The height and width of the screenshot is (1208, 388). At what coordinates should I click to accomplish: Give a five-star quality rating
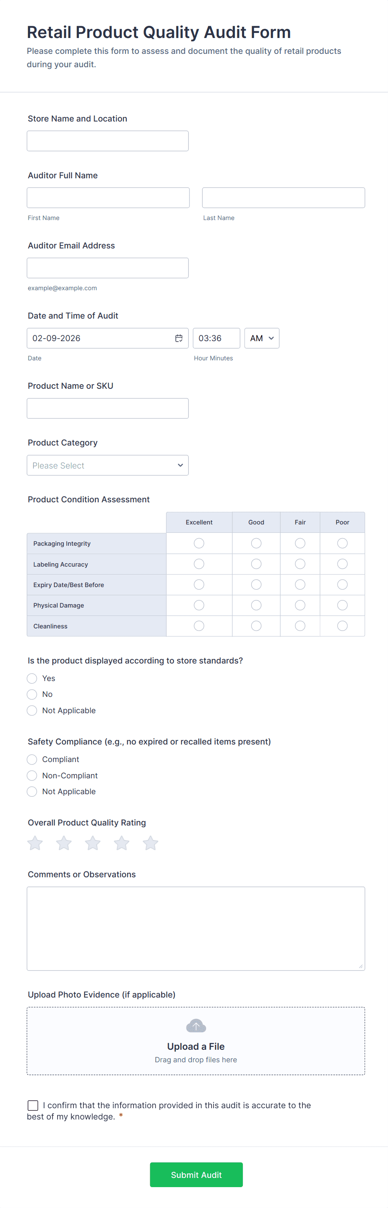click(151, 843)
